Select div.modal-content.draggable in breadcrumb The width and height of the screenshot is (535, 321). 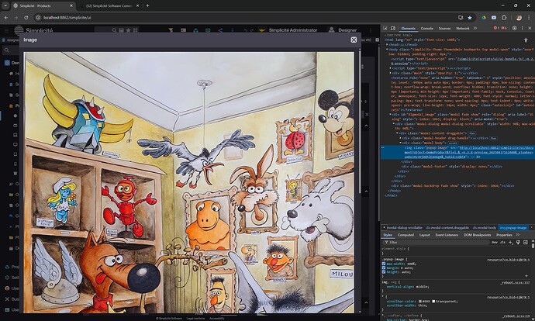(x=447, y=227)
